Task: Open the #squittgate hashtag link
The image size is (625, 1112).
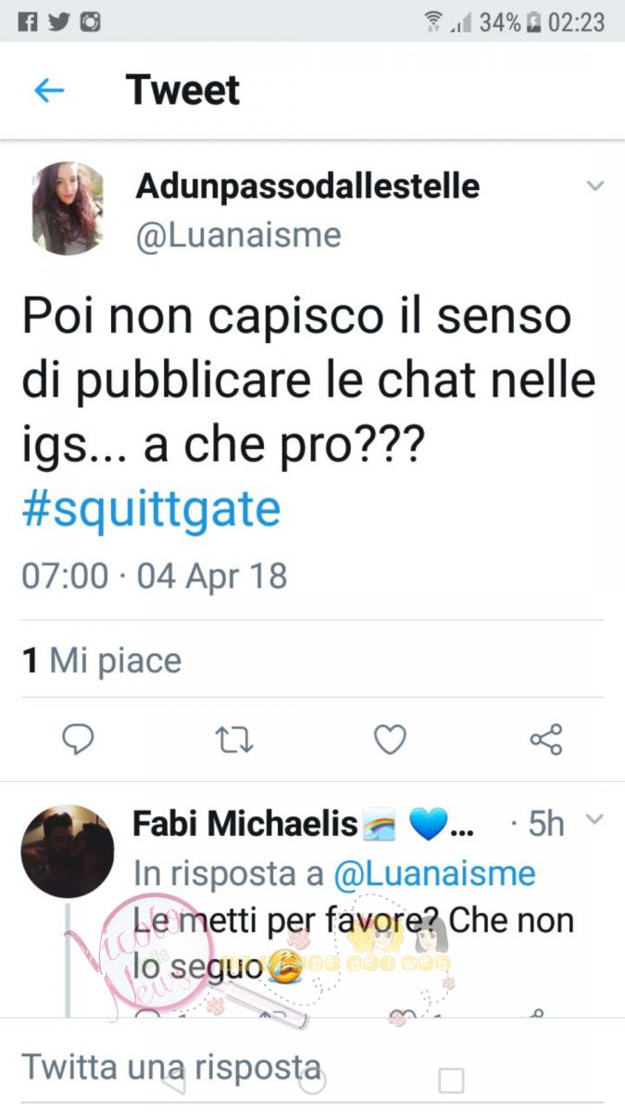Action: [x=151, y=510]
